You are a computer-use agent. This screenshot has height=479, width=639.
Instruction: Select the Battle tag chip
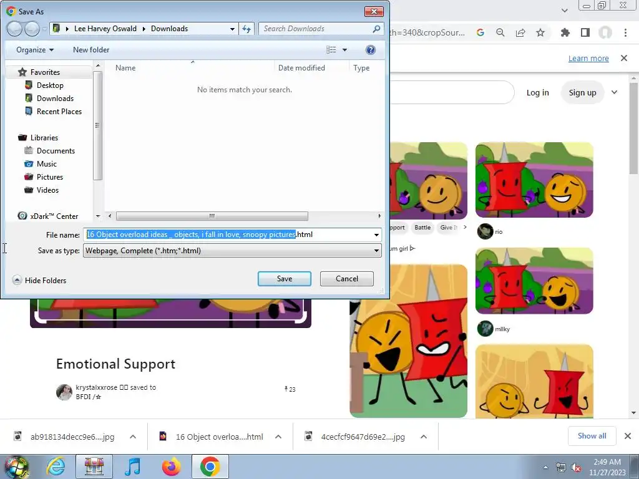point(422,227)
